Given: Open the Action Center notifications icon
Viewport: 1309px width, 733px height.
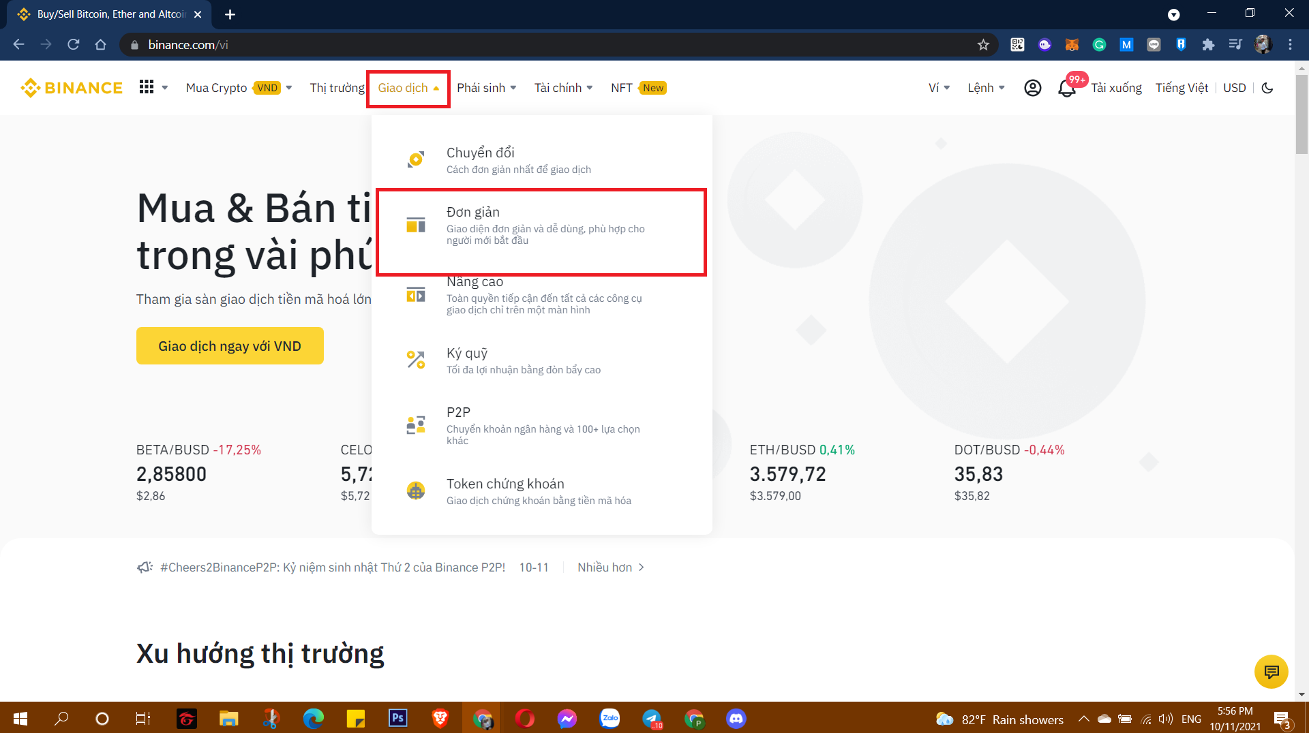Looking at the screenshot, I should 1282,719.
